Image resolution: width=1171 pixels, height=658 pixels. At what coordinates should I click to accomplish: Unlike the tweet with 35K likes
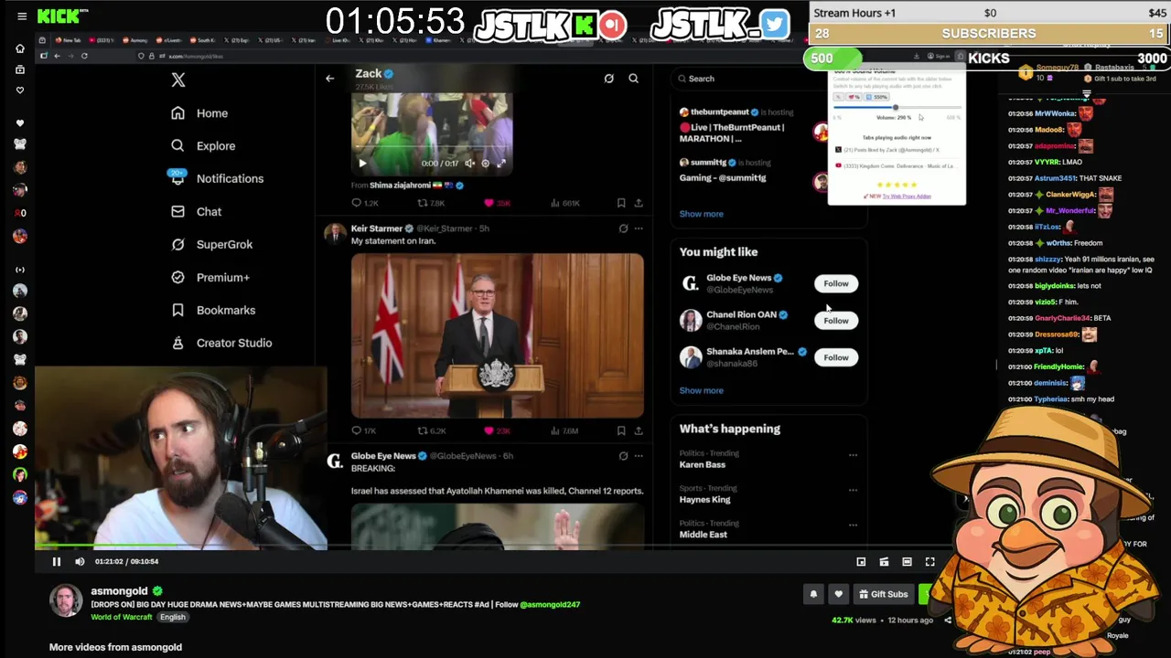(x=497, y=203)
